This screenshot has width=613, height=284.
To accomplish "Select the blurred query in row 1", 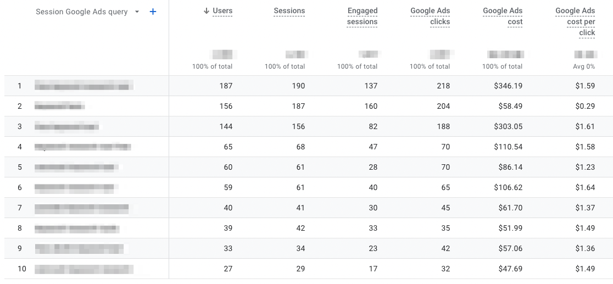I will click(84, 85).
